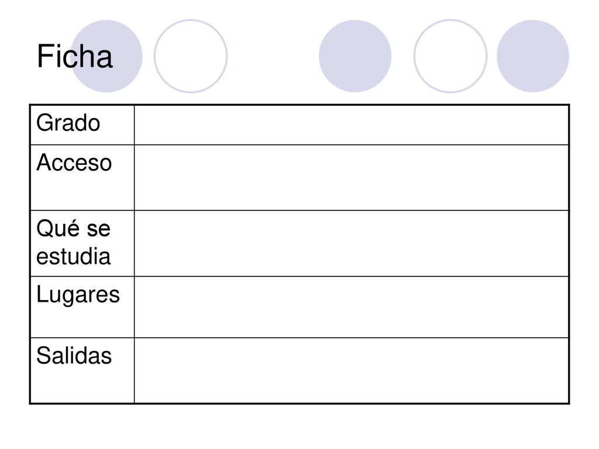Image resolution: width=599 pixels, height=449 pixels.
Task: Click the empty cell beside Salidas
Action: 352,370
